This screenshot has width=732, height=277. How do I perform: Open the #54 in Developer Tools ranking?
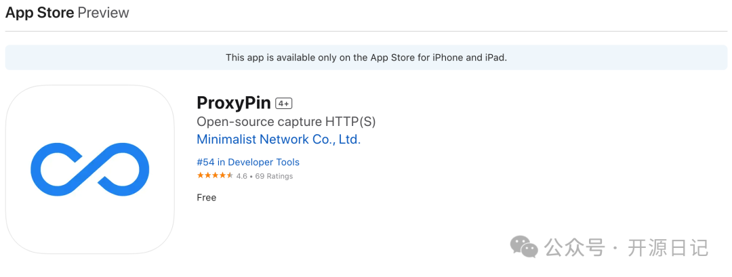tap(248, 163)
